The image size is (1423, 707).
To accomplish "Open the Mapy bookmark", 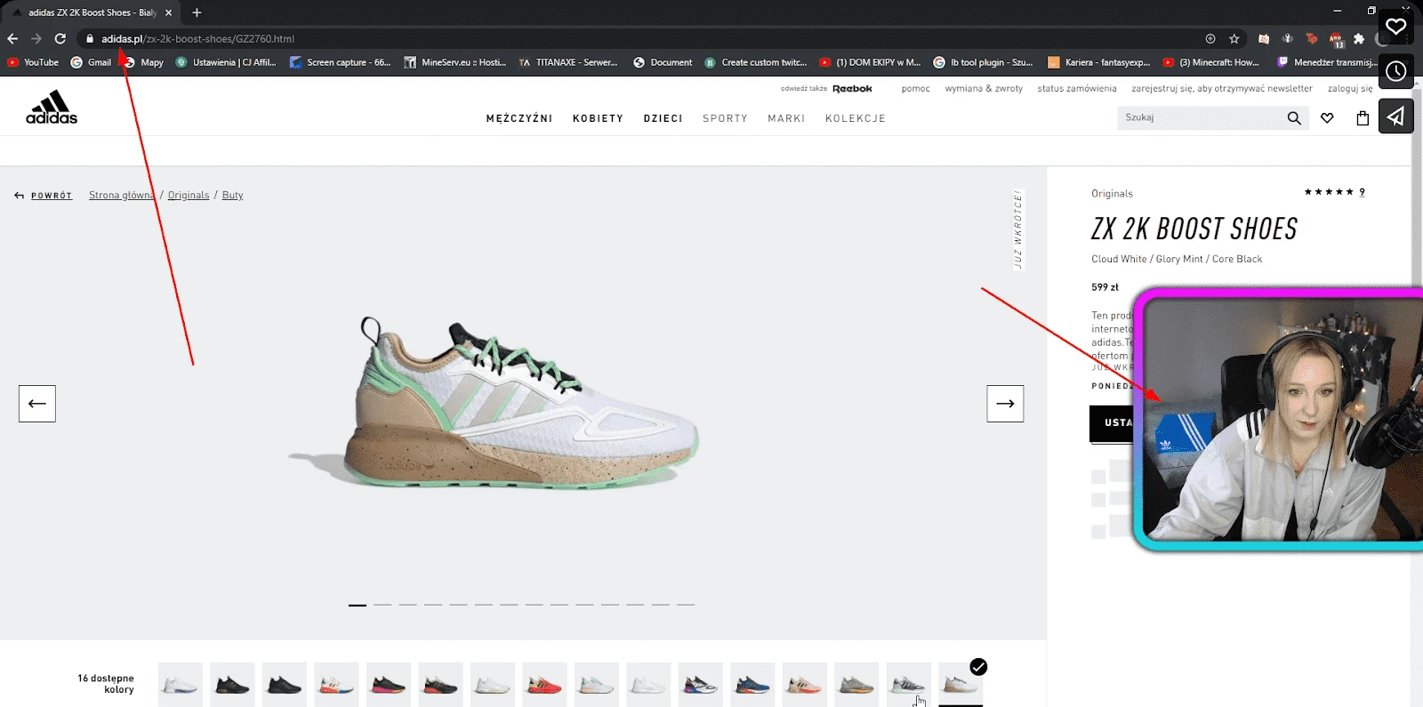I will [144, 62].
